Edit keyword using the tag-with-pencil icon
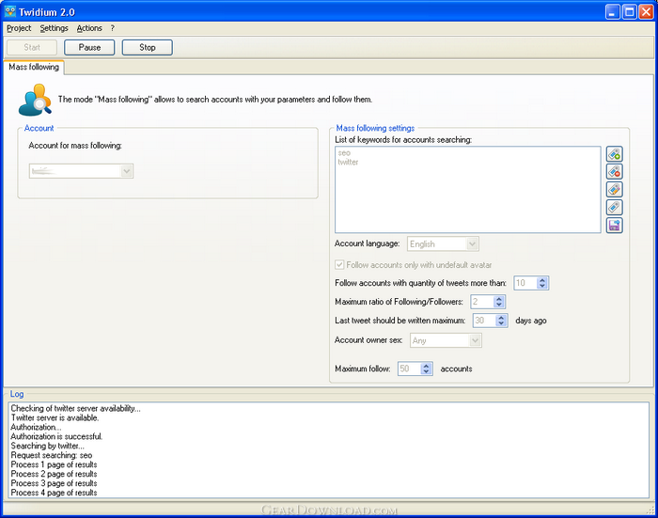This screenshot has width=658, height=518. (x=615, y=189)
